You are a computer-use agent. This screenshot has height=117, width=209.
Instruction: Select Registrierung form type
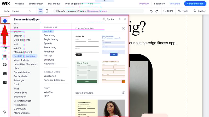coord(51,39)
